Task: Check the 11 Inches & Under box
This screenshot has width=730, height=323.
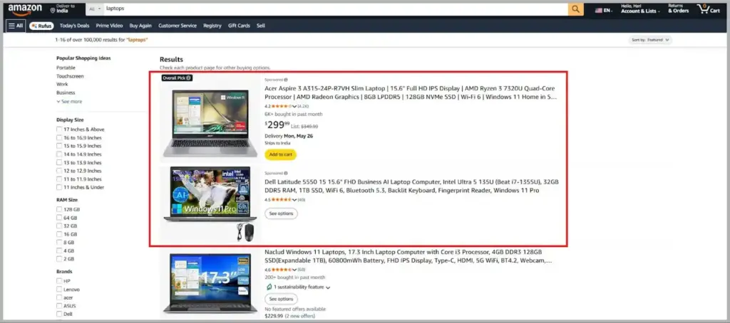Action: tap(59, 187)
